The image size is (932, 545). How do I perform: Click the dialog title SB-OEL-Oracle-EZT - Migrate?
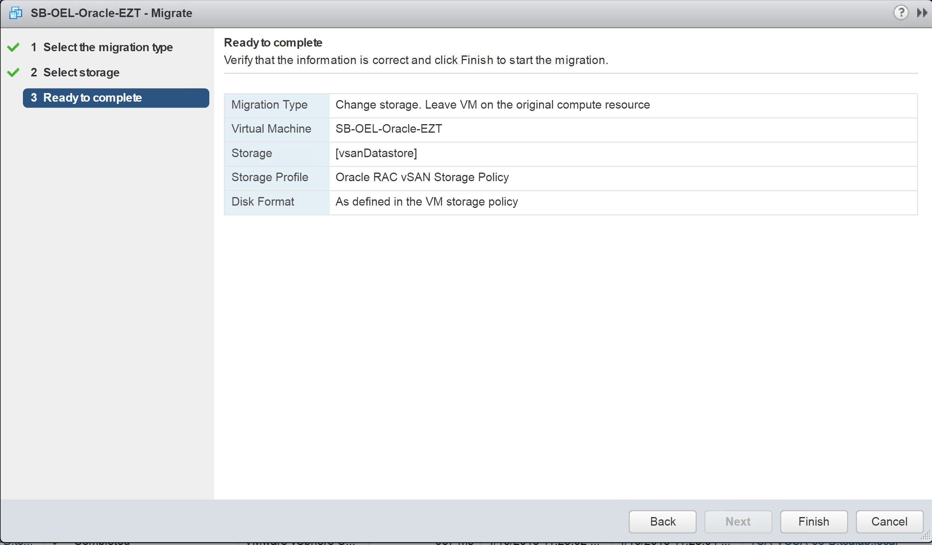111,13
